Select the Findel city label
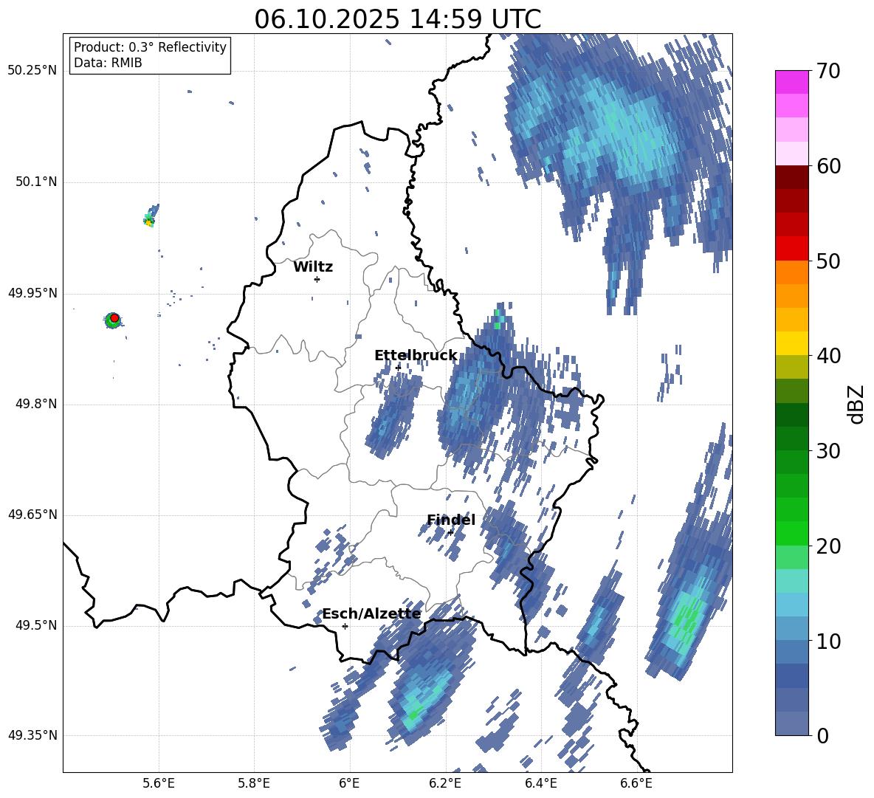Image resolution: width=874 pixels, height=798 pixels. [x=451, y=520]
